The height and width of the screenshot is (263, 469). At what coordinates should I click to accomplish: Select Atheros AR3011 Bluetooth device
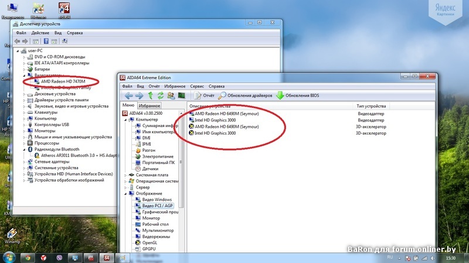[76, 155]
